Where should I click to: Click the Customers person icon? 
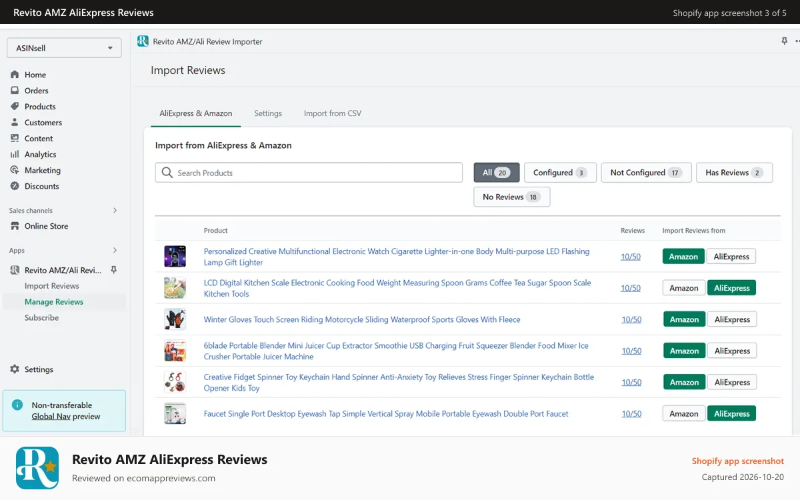pyautogui.click(x=15, y=123)
